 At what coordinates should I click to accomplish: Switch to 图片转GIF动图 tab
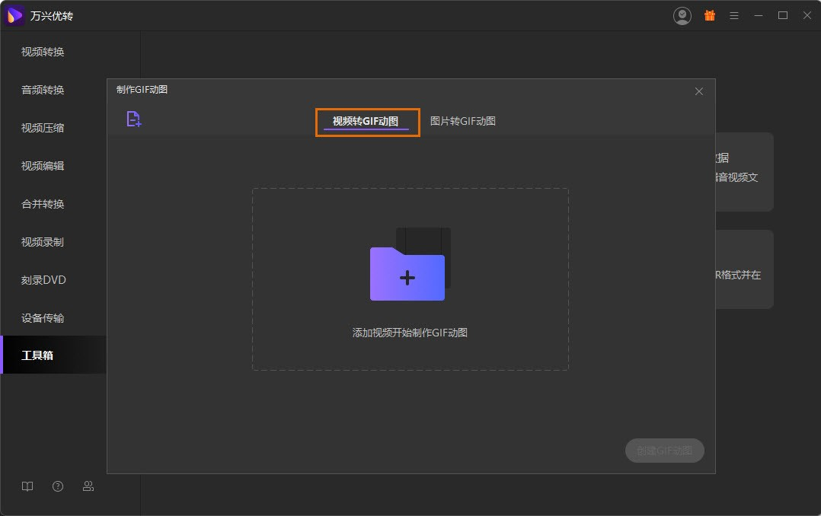coord(463,121)
